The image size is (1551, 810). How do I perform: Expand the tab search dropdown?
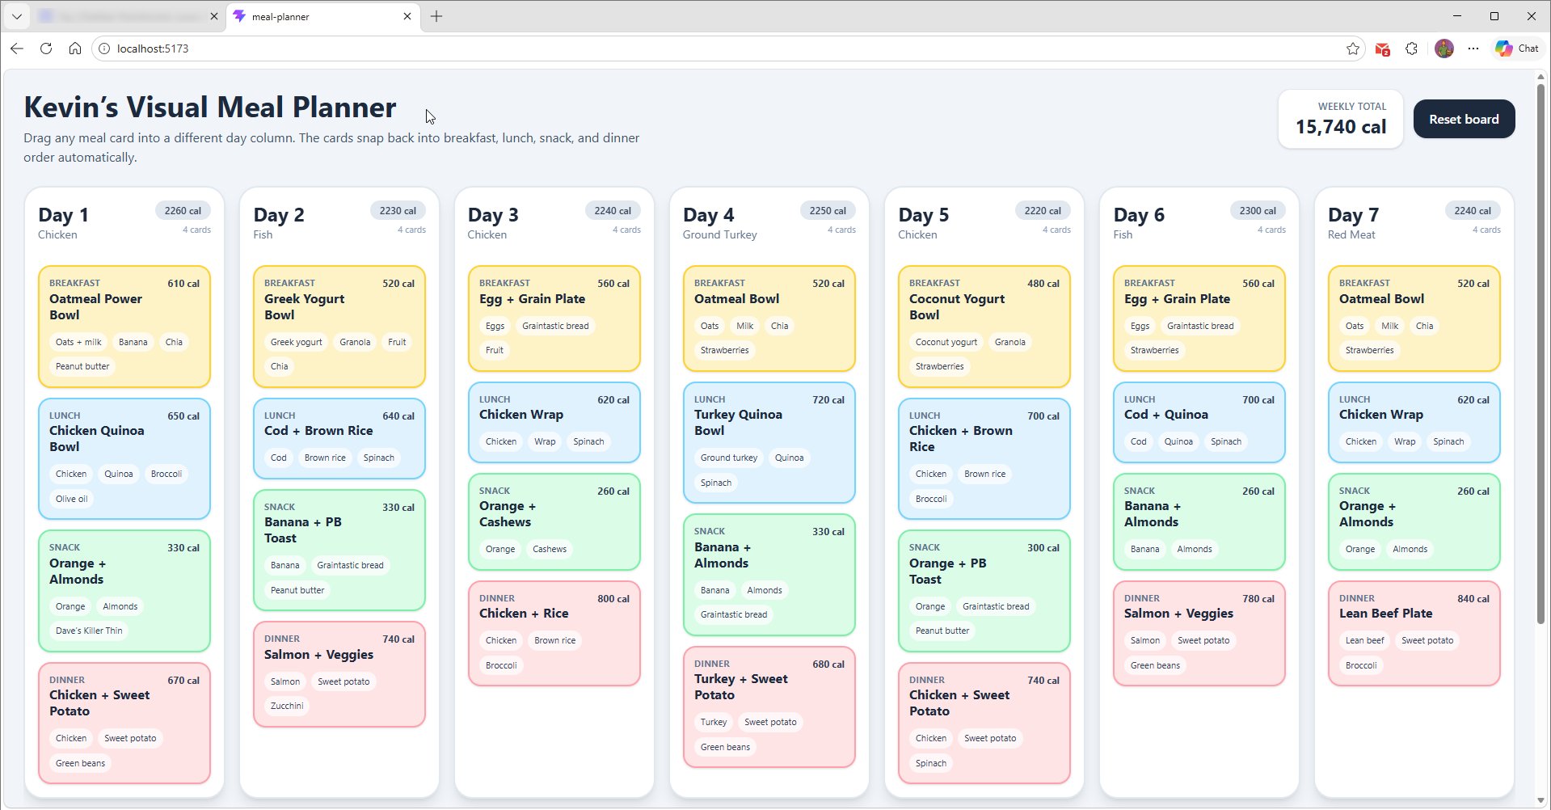(x=16, y=16)
